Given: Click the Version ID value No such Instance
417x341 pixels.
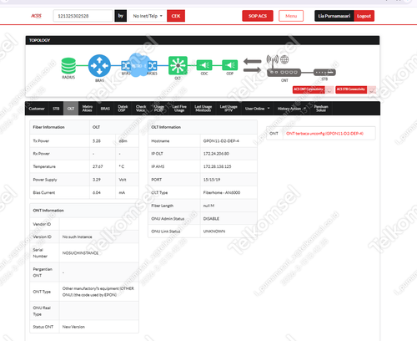Looking at the screenshot, I should [x=77, y=237].
